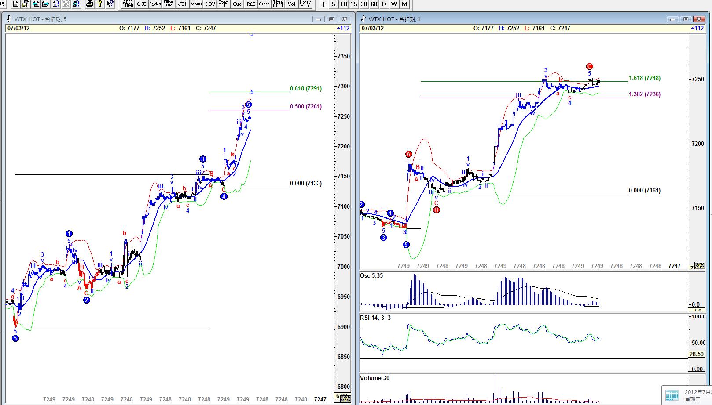The width and height of the screenshot is (712, 405).
Task: Click the calendar icon in system tray
Action: point(672,395)
